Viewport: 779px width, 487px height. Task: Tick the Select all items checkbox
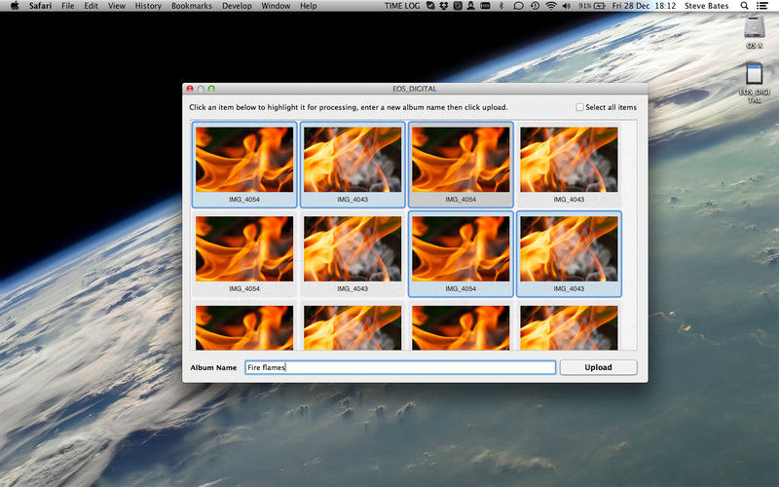(x=579, y=107)
